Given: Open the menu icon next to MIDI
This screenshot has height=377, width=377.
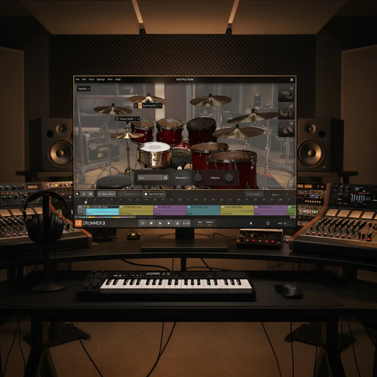Looking at the screenshot, I should point(285,223).
